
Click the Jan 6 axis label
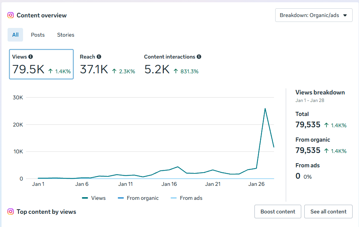coord(82,184)
